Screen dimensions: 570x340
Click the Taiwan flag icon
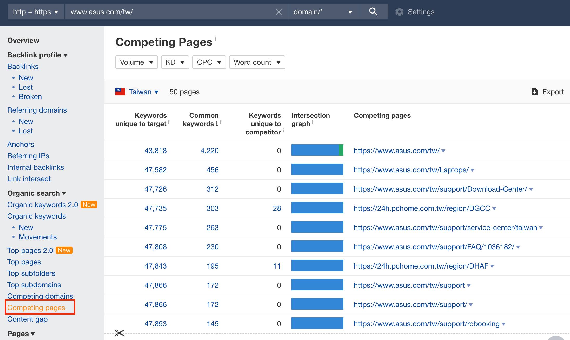pyautogui.click(x=120, y=92)
